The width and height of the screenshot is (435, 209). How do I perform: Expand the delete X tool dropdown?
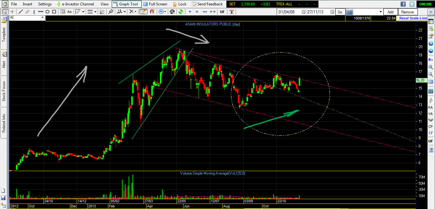[x=135, y=11]
